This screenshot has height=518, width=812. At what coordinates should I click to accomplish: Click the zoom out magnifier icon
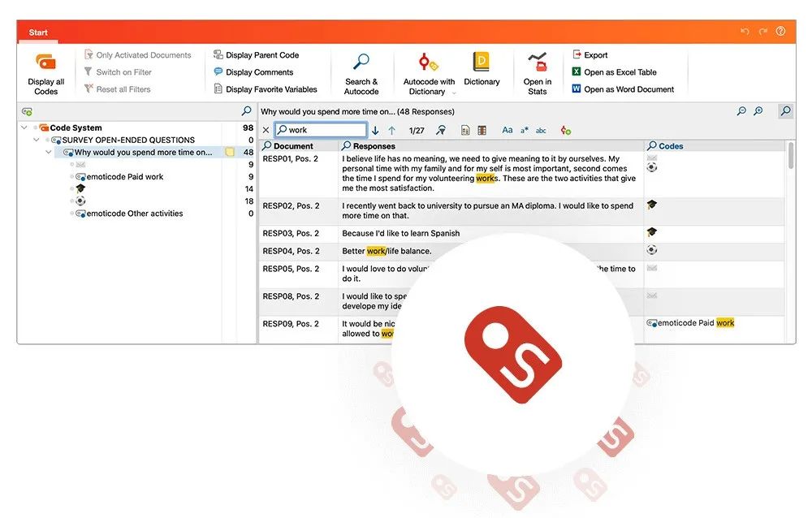741,111
